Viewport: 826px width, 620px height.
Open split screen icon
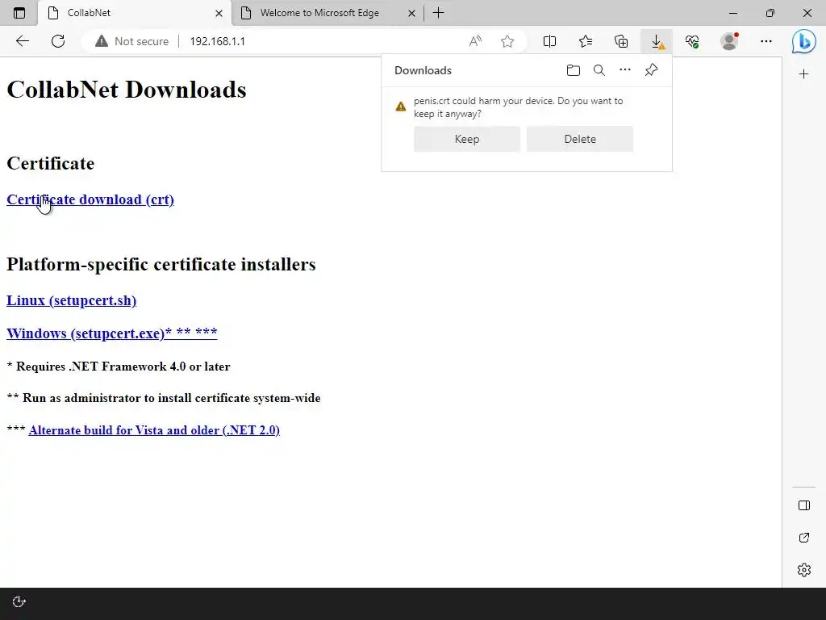coord(549,41)
